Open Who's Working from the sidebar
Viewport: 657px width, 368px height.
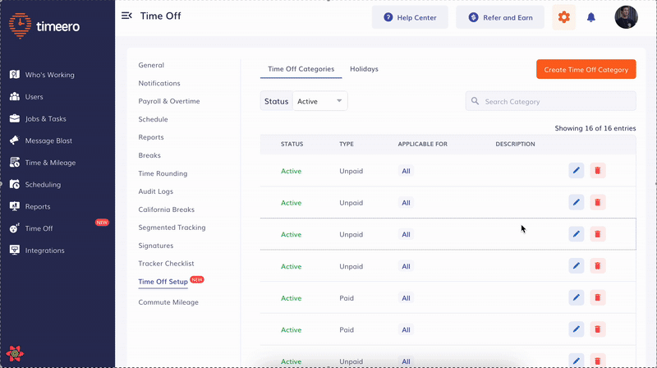click(42, 75)
